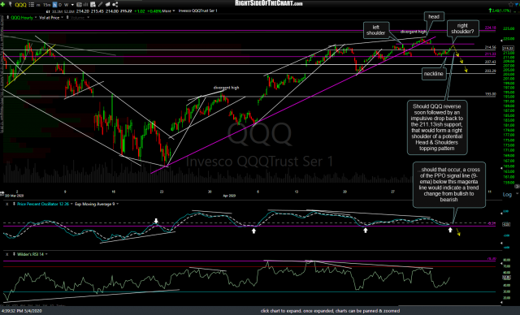Click the 214.20 open price value
Image resolution: width=520 pixels, height=315 pixels.
tap(82, 11)
